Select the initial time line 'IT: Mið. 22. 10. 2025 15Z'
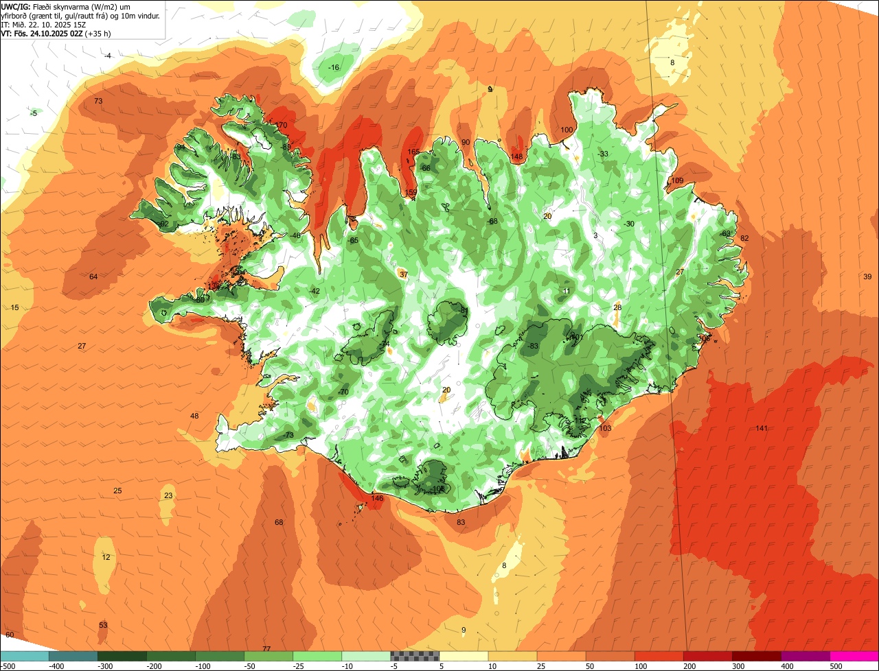The width and height of the screenshot is (879, 671). coord(44,25)
